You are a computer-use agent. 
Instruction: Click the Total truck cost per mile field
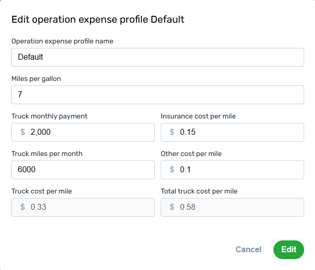point(232,207)
